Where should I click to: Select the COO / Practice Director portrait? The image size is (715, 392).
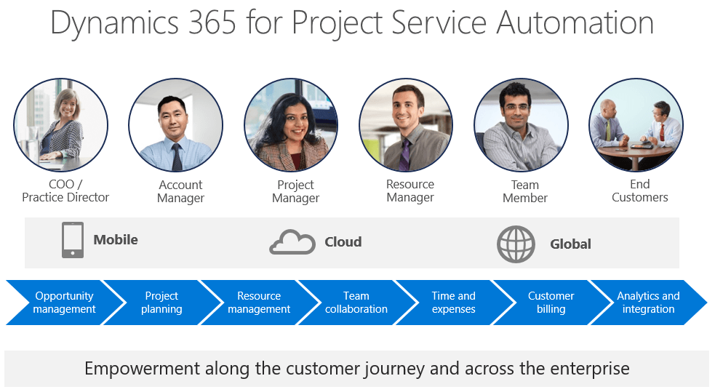(61, 125)
